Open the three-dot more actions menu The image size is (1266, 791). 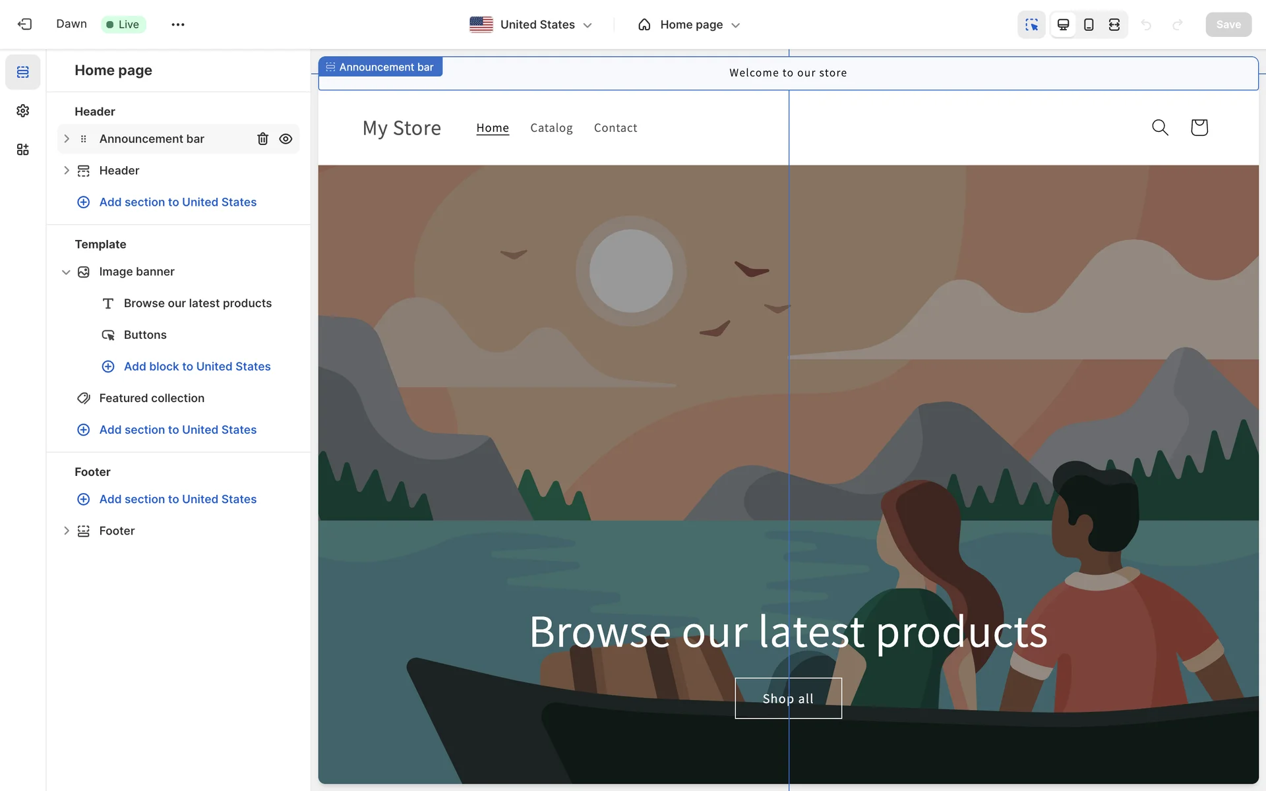[177, 24]
